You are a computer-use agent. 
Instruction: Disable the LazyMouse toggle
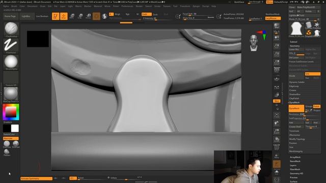[x=273, y=18]
